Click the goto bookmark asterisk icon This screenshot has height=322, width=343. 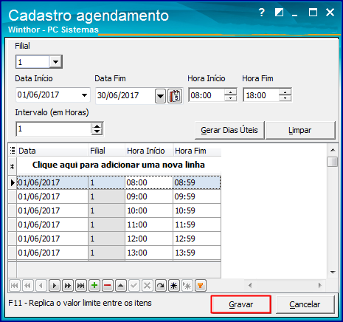(x=187, y=286)
